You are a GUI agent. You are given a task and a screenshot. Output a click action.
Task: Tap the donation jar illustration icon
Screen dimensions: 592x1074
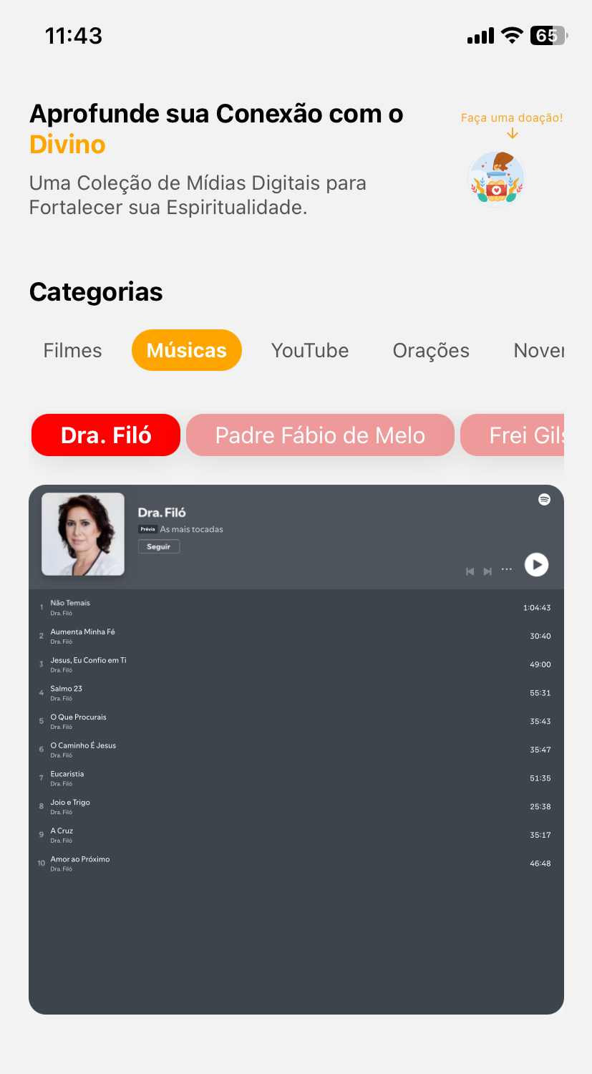pos(497,178)
